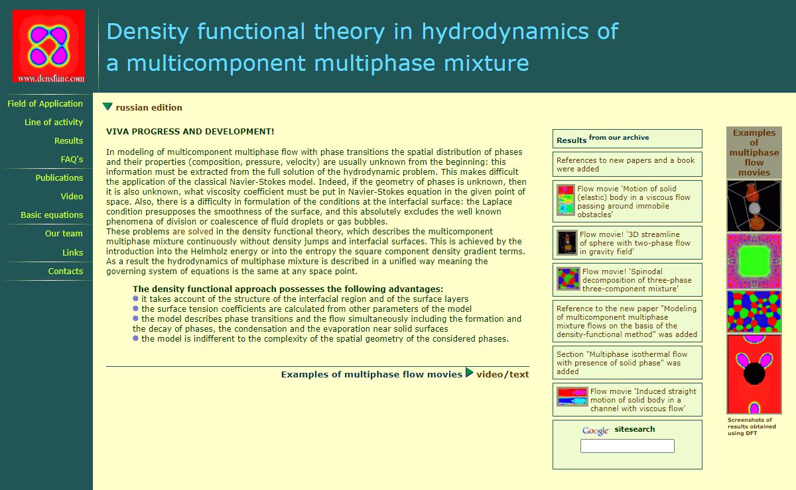This screenshot has height=490, width=796.
Task: Open Field of Application menu item
Action: tap(45, 104)
